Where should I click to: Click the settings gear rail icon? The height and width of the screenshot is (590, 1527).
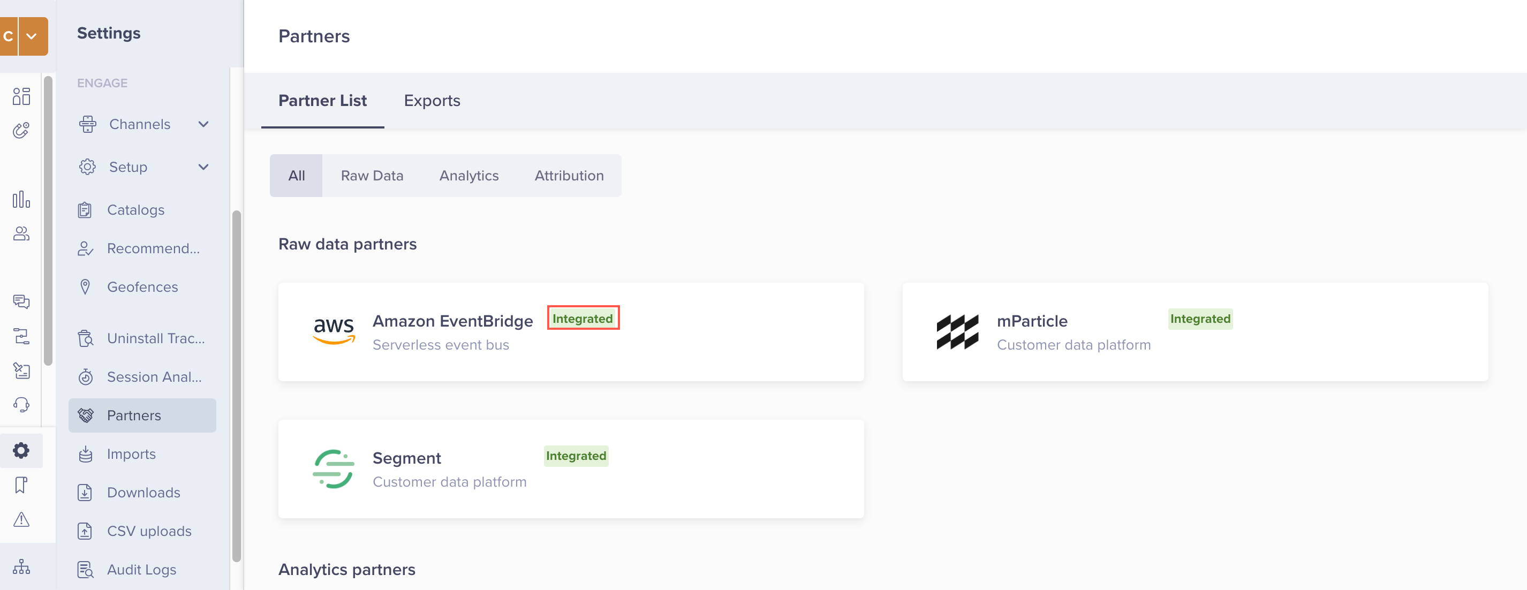(x=21, y=451)
